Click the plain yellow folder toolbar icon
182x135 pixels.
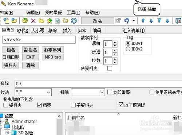[x=41, y=21]
